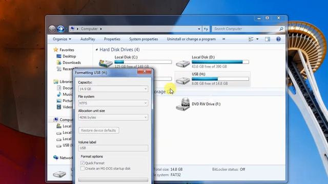328x184 pixels.
Task: Toggle the Quick Format checkbox
Action: click(x=83, y=163)
